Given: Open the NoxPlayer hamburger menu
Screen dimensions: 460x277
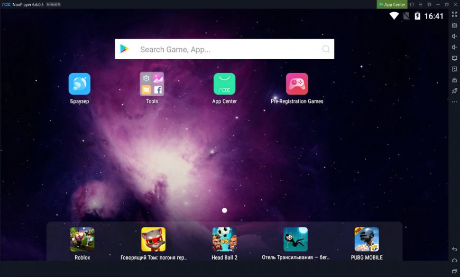Looking at the screenshot, I should (x=420, y=4).
